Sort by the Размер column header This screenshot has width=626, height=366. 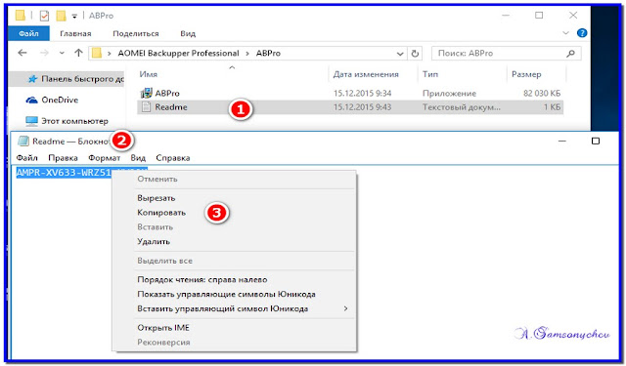click(526, 74)
